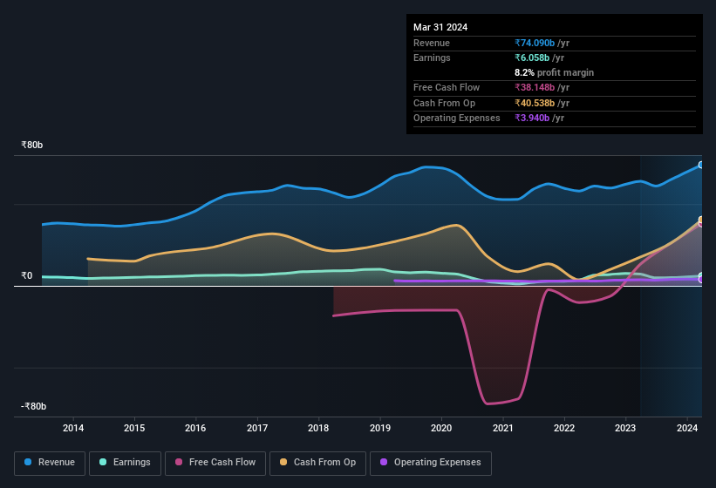Select the ₹38.148b free cash flow value
Image resolution: width=716 pixels, height=488 pixels.
click(535, 87)
